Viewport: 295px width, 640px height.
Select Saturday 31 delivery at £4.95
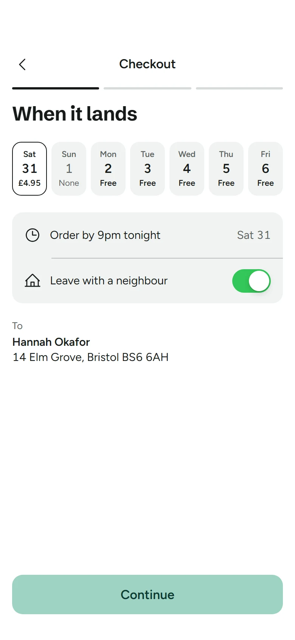pos(29,169)
